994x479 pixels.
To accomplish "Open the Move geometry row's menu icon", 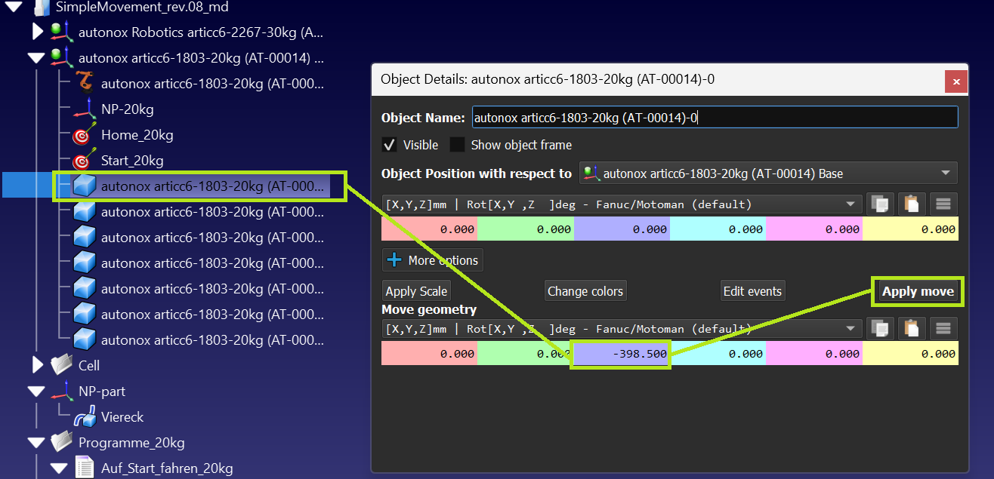I will pyautogui.click(x=943, y=328).
